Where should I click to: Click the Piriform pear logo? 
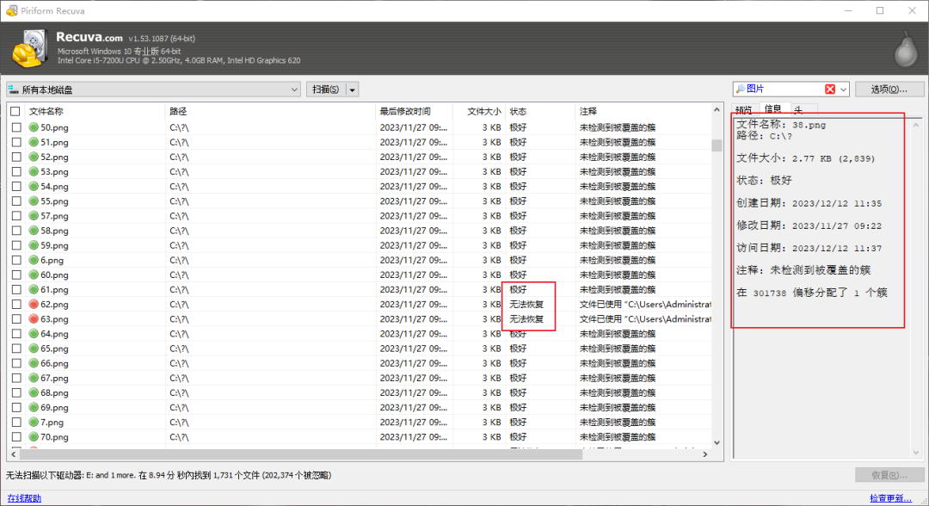point(906,48)
